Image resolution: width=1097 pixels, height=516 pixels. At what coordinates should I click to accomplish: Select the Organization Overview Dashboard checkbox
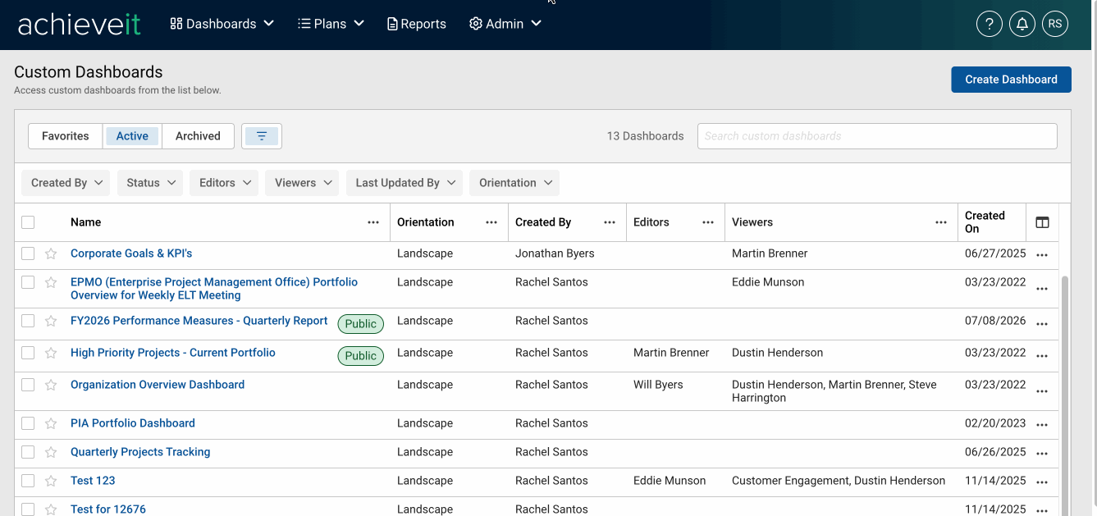28,385
